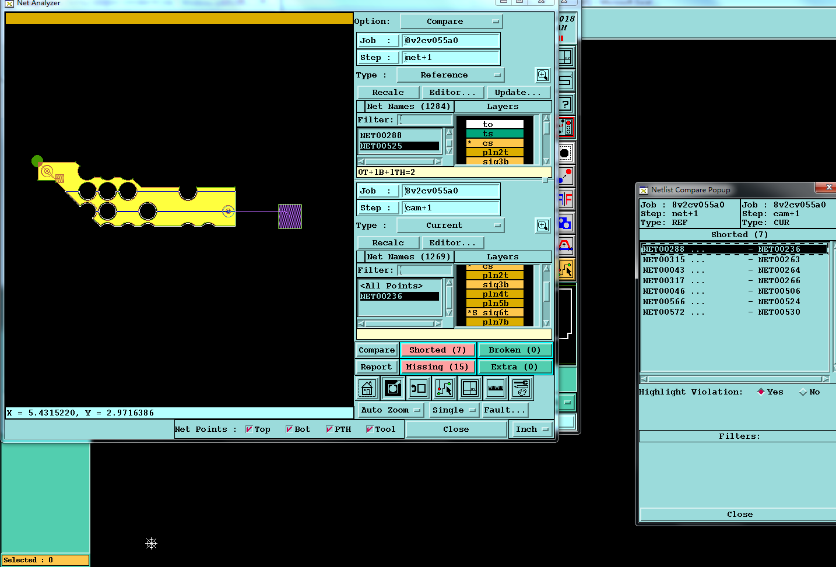Viewport: 836px width, 567px height.
Task: Click the traffic light icon in side toolbar
Action: (x=565, y=127)
